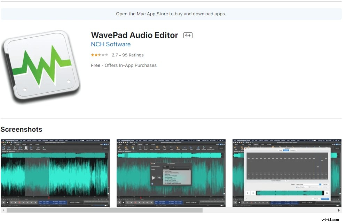Click the Echo effect icon on the Effects toolbar
Screen dimensions: 346x223
tap(140, 148)
